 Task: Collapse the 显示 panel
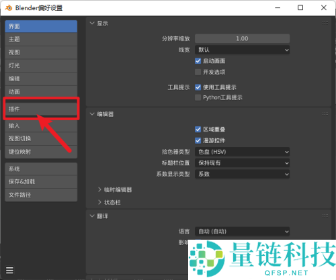pos(92,23)
